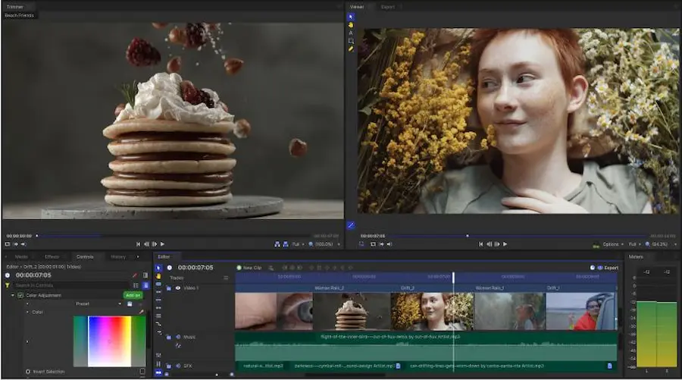The height and width of the screenshot is (380, 682).
Task: Mute the SFX track
Action: (178, 366)
